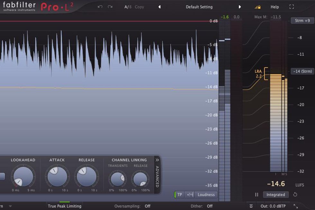Screen dimensions: 315x210
Task: Click the Copy A to B button
Action: point(139,7)
